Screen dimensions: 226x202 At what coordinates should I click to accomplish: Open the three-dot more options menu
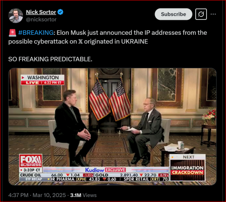[213, 14]
